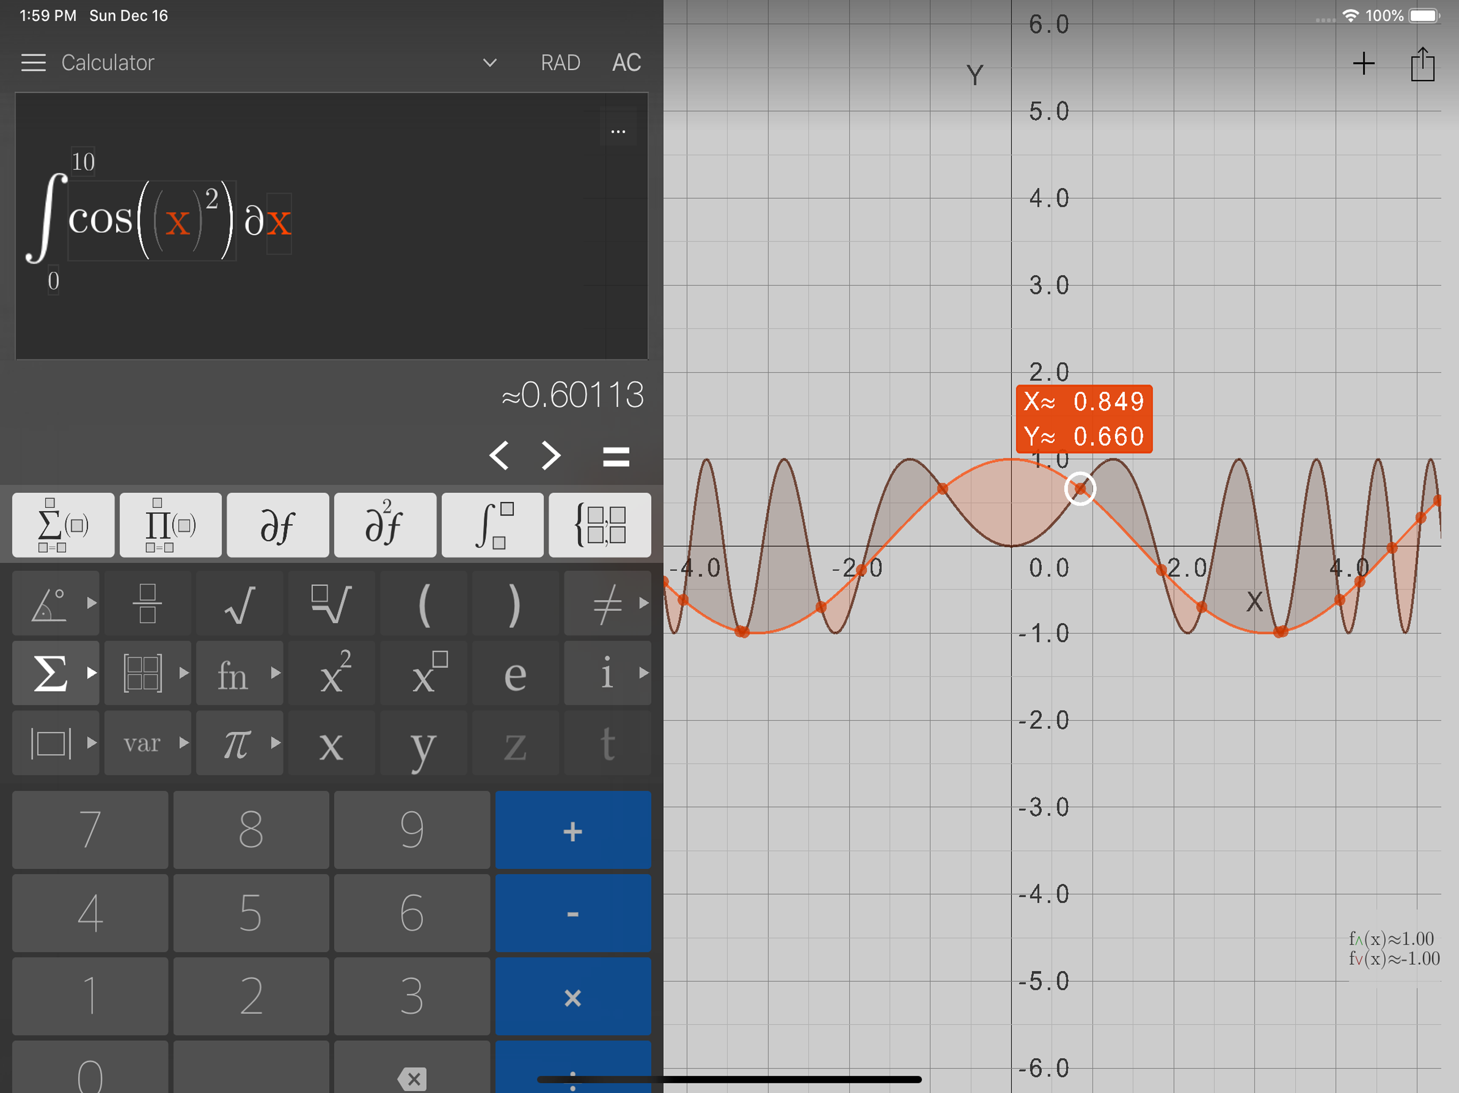Viewport: 1459px width, 1093px height.
Task: Insert the definite integral template
Action: pos(493,525)
